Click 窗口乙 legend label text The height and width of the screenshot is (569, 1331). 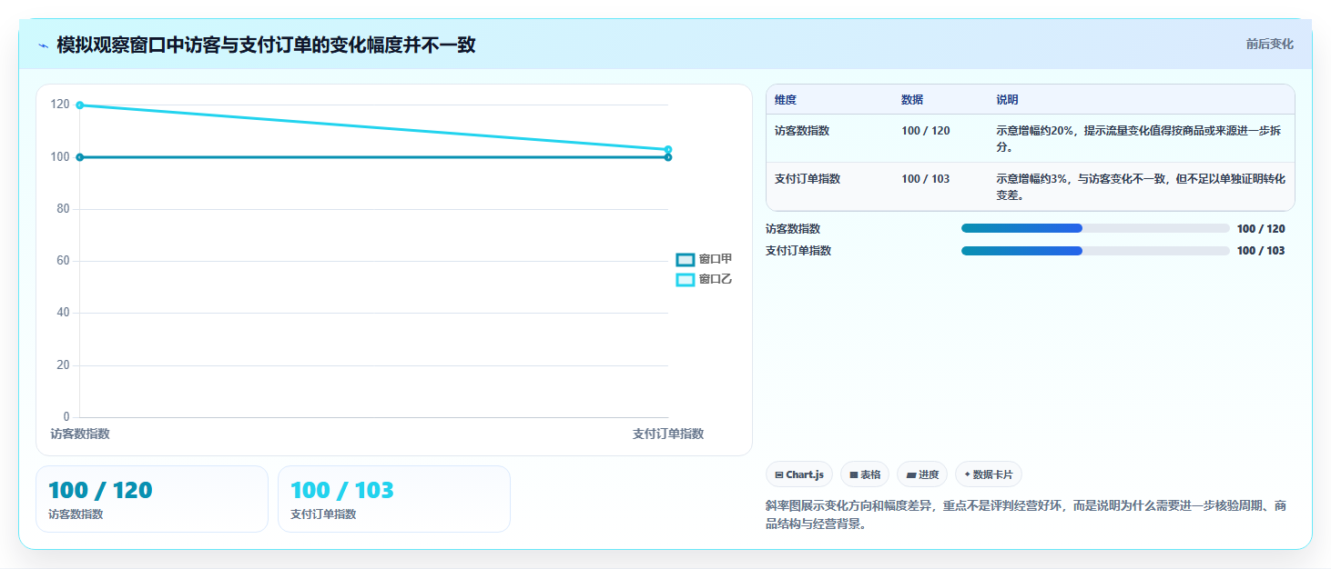pyautogui.click(x=716, y=280)
